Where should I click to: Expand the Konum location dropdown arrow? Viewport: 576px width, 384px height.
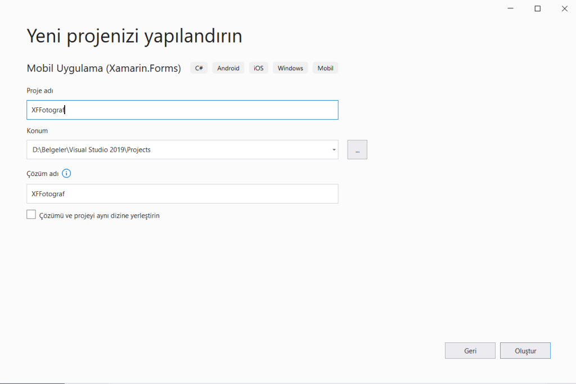334,150
